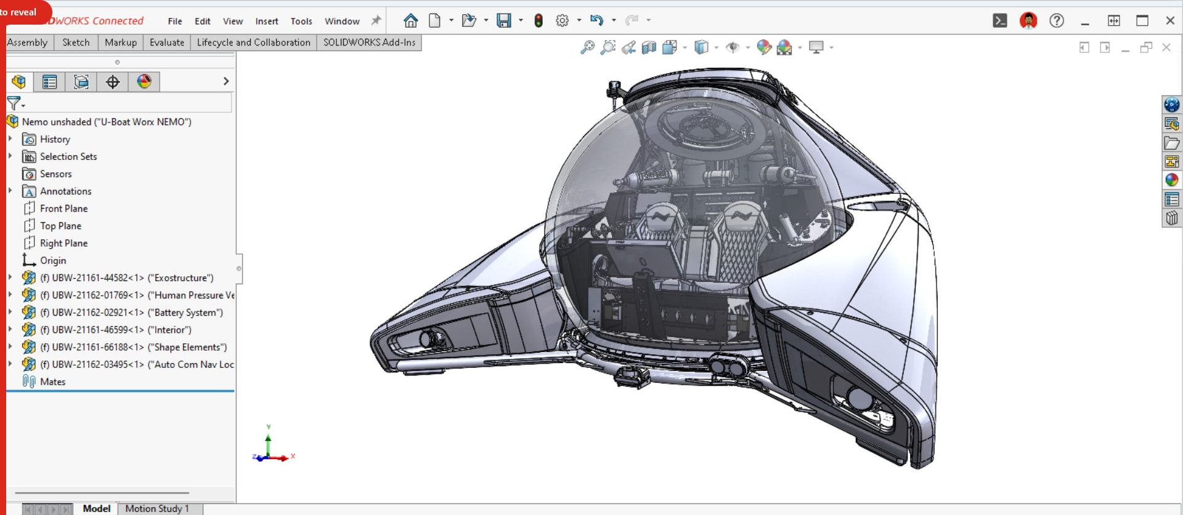Open the DisplayManager color ball tab
Image resolution: width=1183 pixels, height=515 pixels.
[x=144, y=82]
